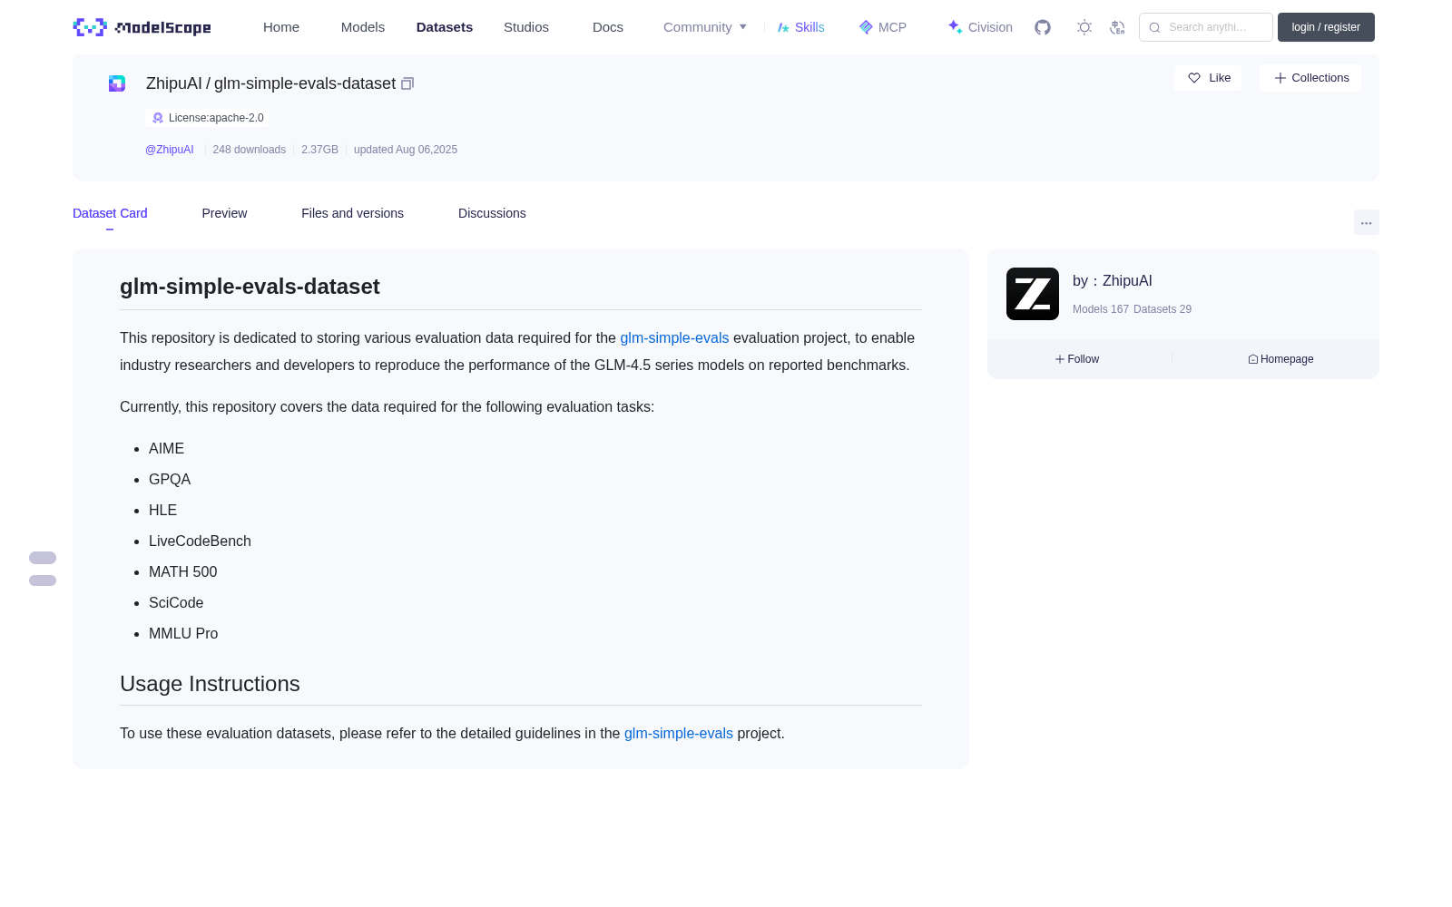Open the GitHub icon link
Image resolution: width=1452 pixels, height=907 pixels.
pos(1043,27)
